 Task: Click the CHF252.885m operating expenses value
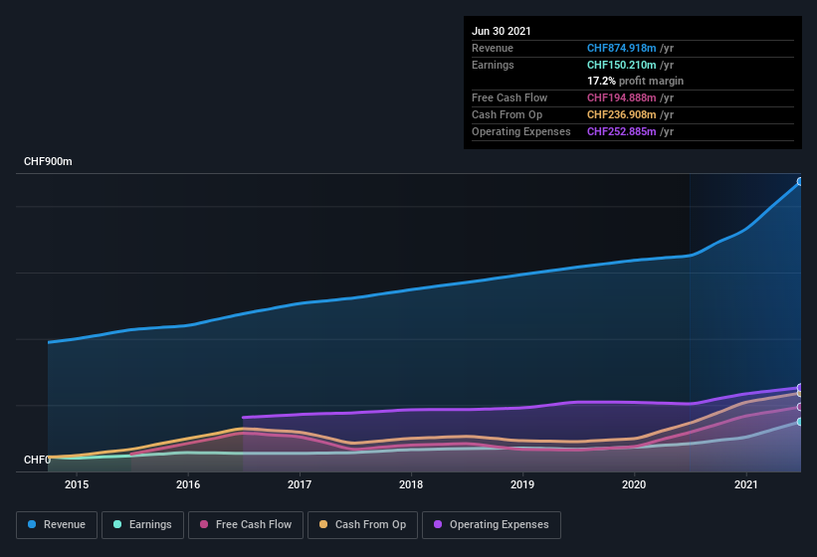(x=622, y=131)
